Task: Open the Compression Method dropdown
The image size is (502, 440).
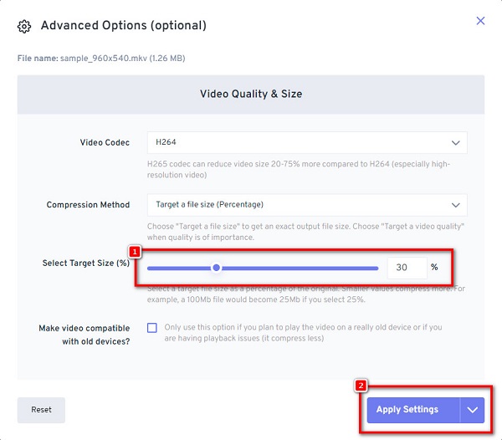Action: (307, 205)
